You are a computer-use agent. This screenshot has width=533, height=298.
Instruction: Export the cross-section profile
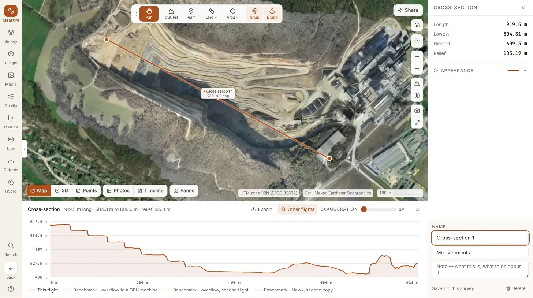click(262, 209)
